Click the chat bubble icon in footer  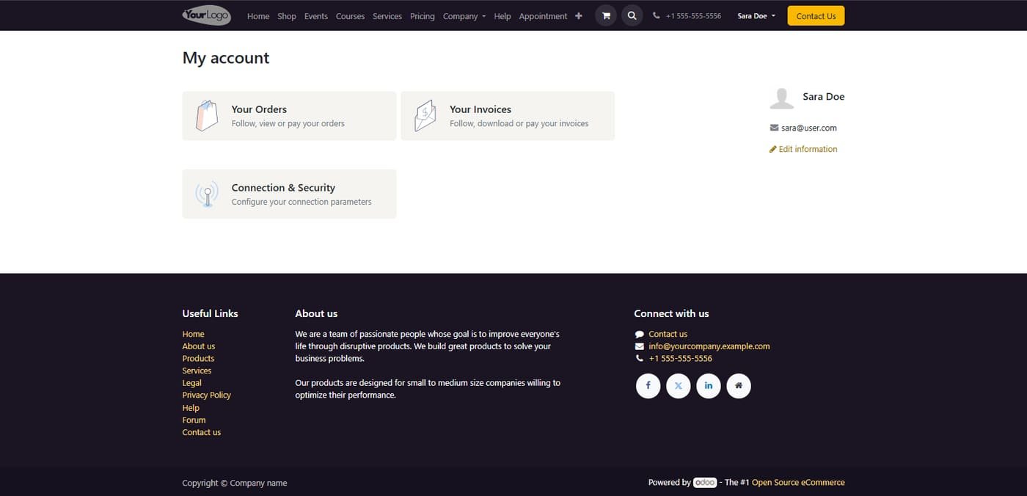pyautogui.click(x=639, y=335)
